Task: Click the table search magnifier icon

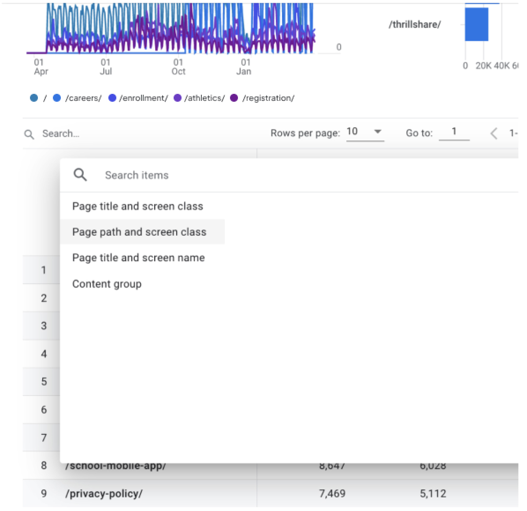Action: click(x=29, y=134)
